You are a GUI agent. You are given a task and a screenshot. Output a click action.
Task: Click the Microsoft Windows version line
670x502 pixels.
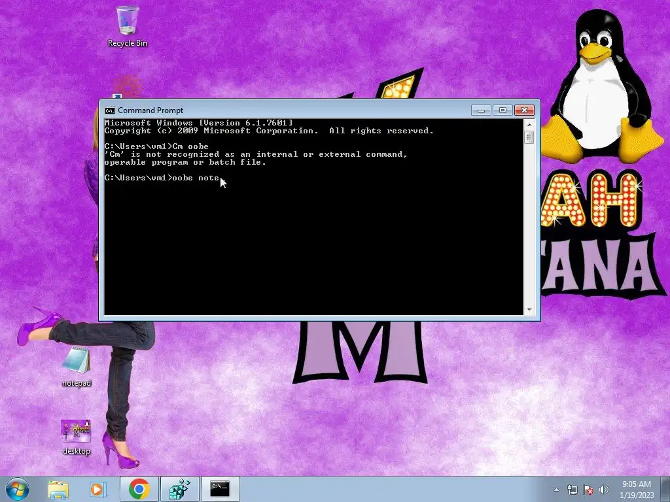(x=199, y=123)
